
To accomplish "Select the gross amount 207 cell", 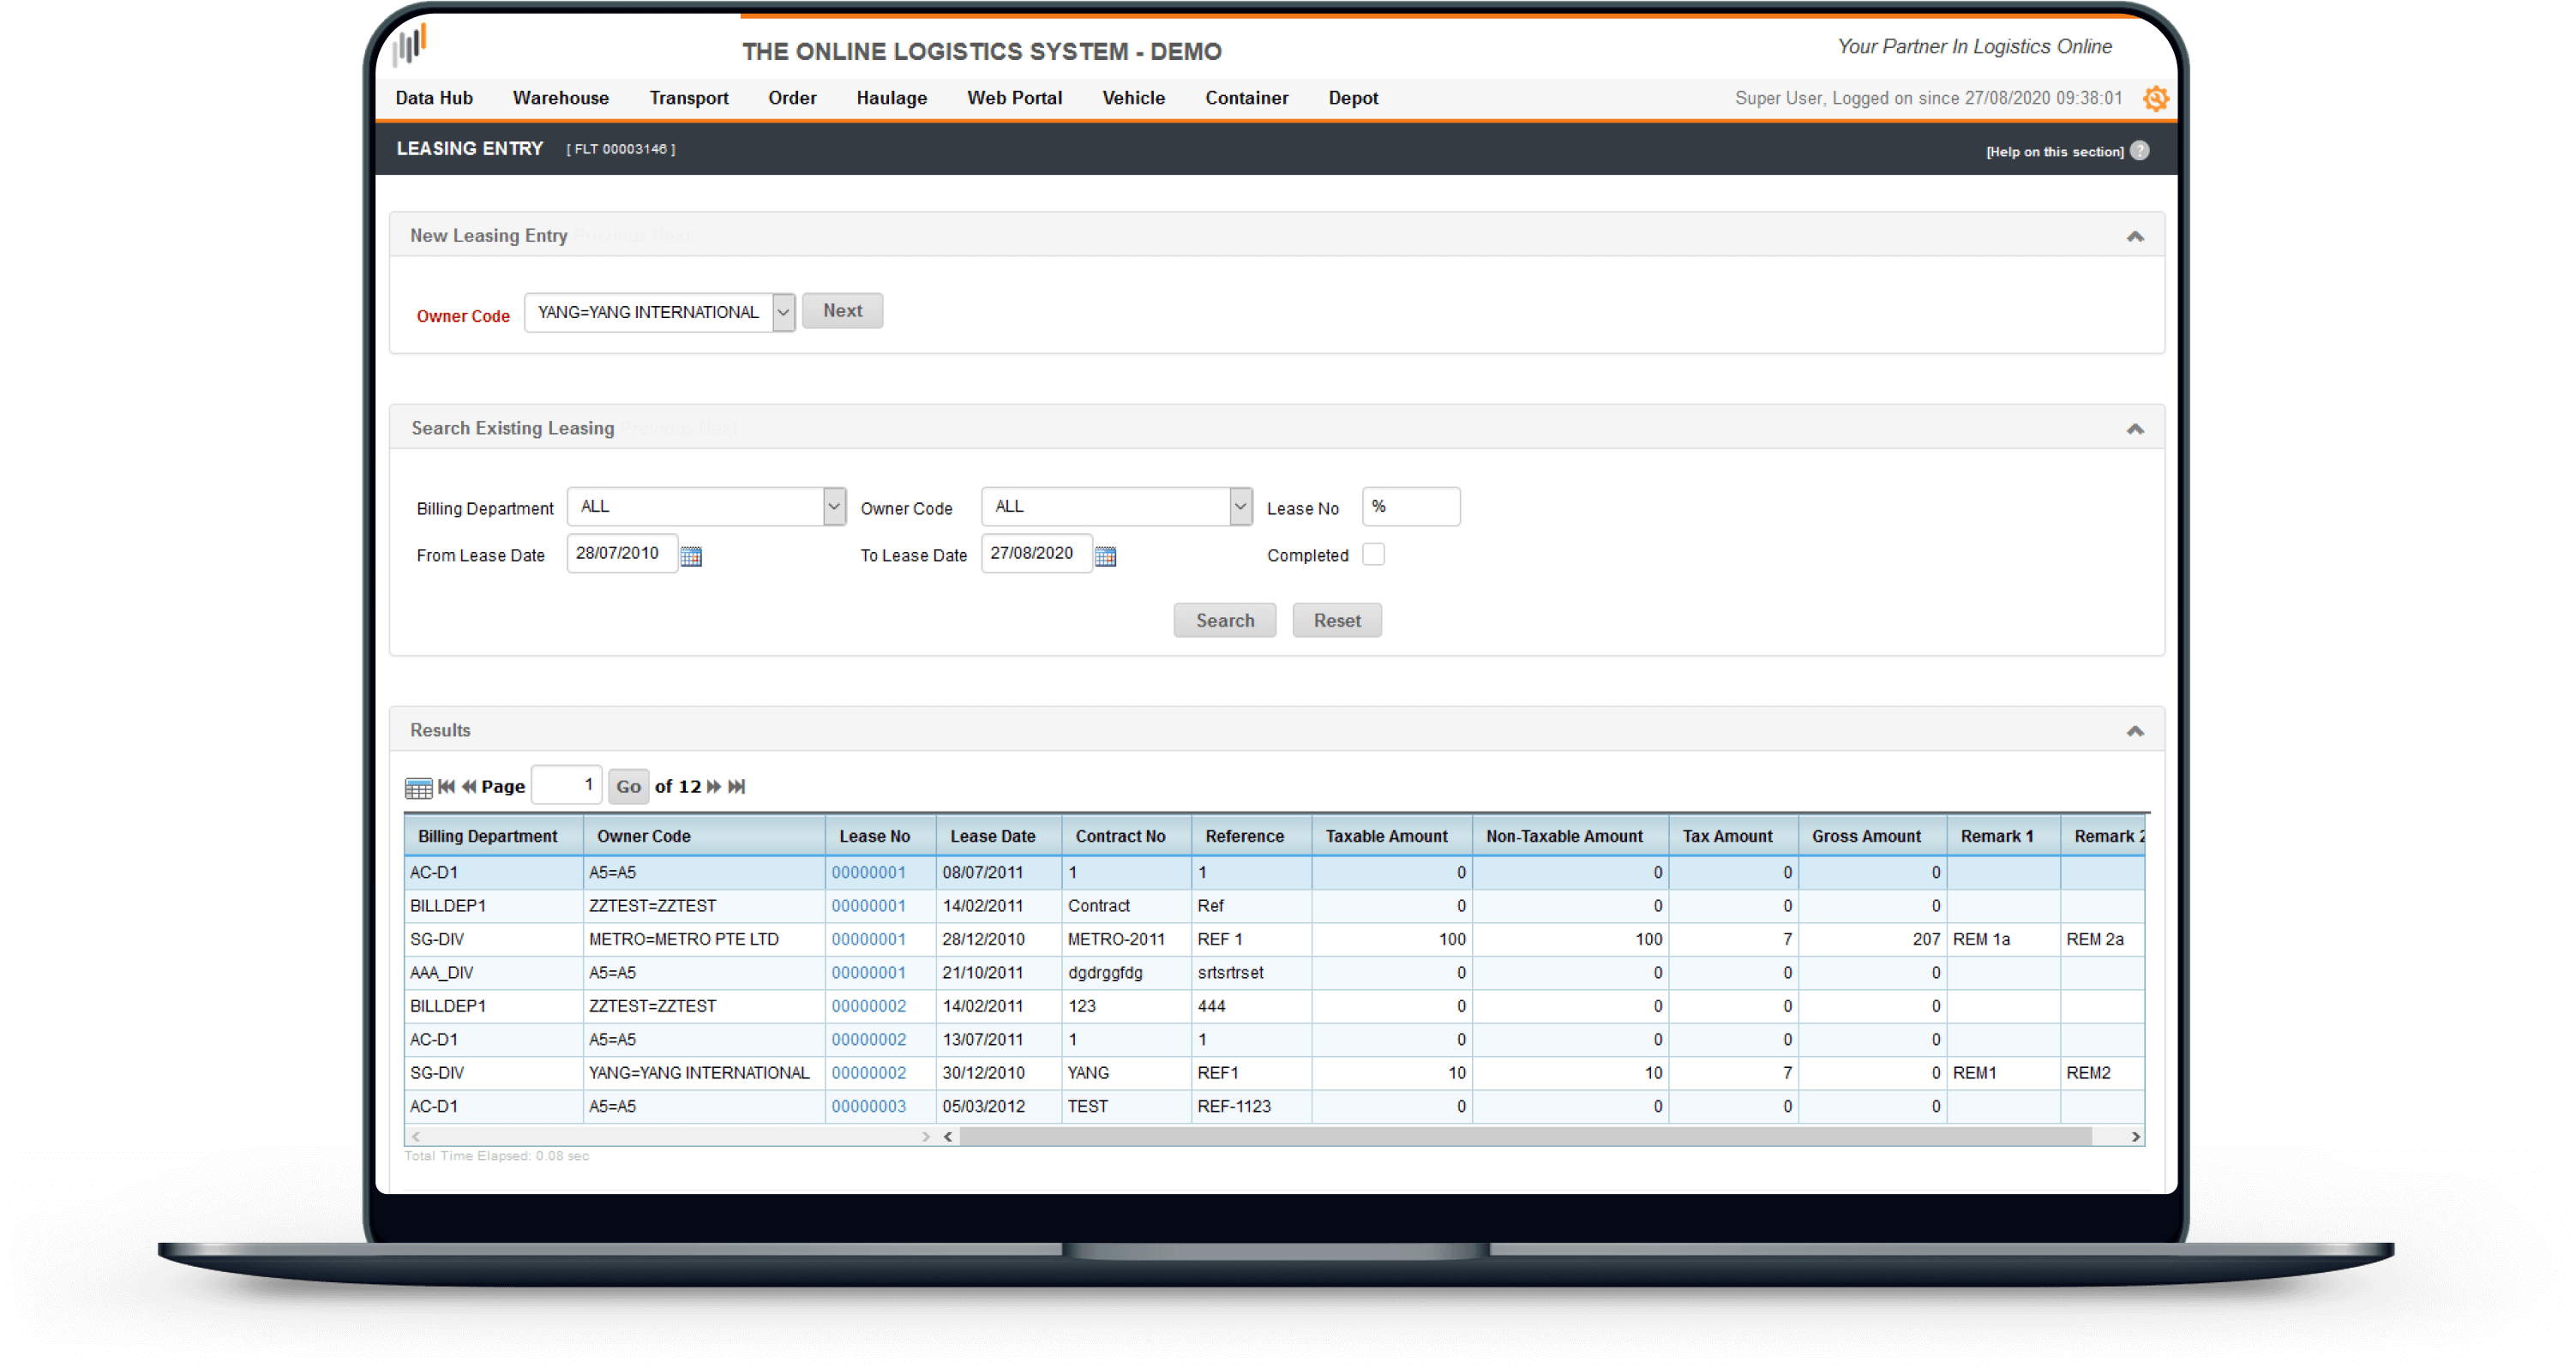I will tap(1873, 940).
